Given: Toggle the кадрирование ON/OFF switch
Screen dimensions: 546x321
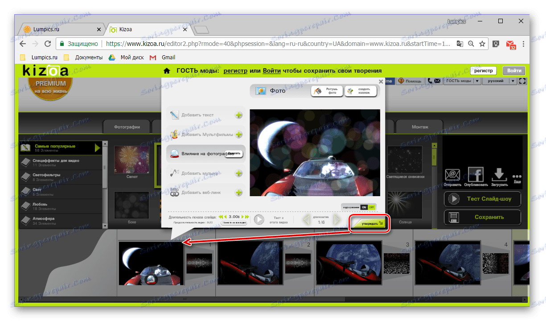Looking at the screenshot, I should point(368,207).
